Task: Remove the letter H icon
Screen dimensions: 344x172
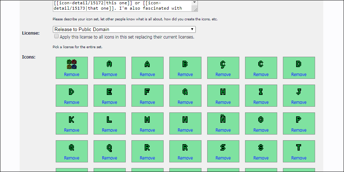Action: pos(223,102)
